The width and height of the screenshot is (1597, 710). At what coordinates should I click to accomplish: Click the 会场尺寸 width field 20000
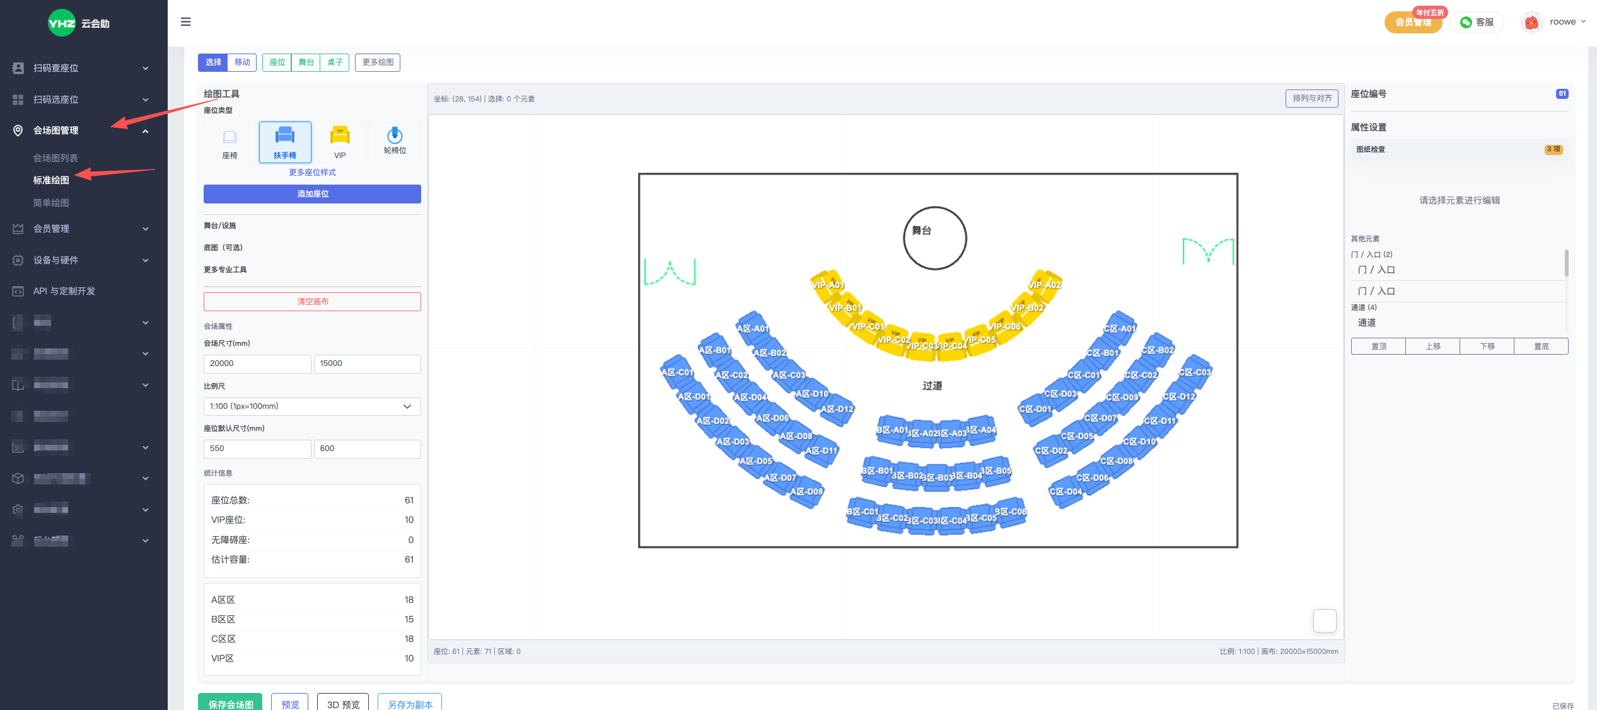coord(257,364)
